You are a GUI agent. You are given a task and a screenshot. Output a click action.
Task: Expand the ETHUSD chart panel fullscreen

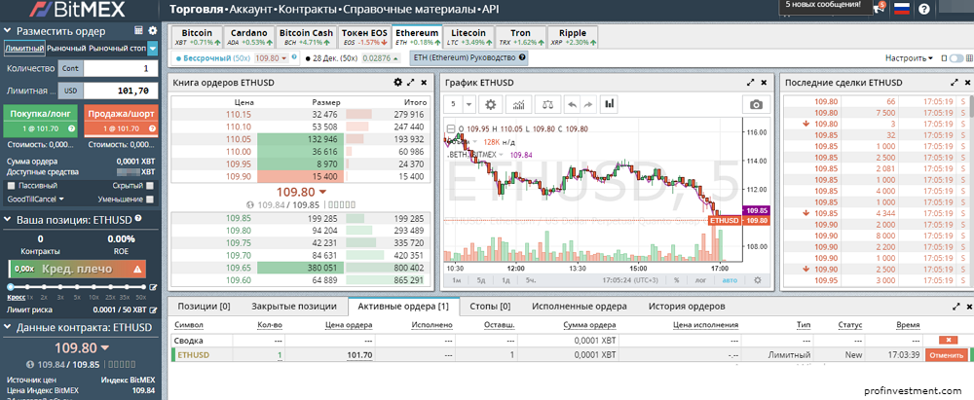click(x=750, y=82)
